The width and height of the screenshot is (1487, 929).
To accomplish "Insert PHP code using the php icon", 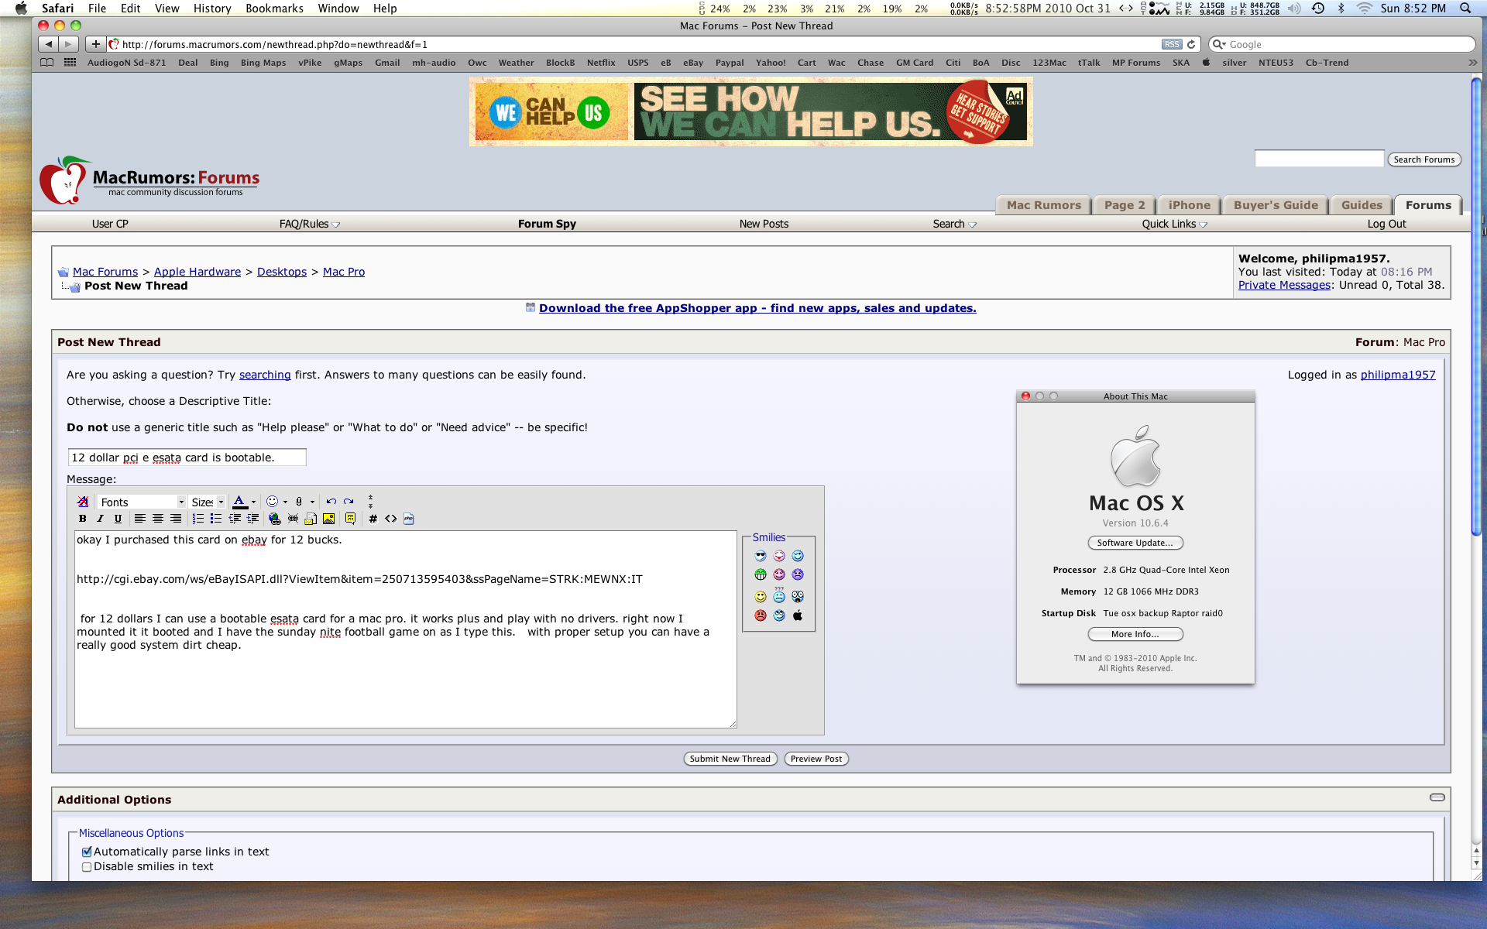I will tap(409, 519).
